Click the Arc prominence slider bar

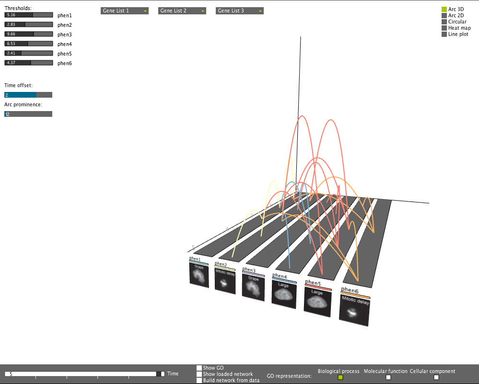[28, 114]
